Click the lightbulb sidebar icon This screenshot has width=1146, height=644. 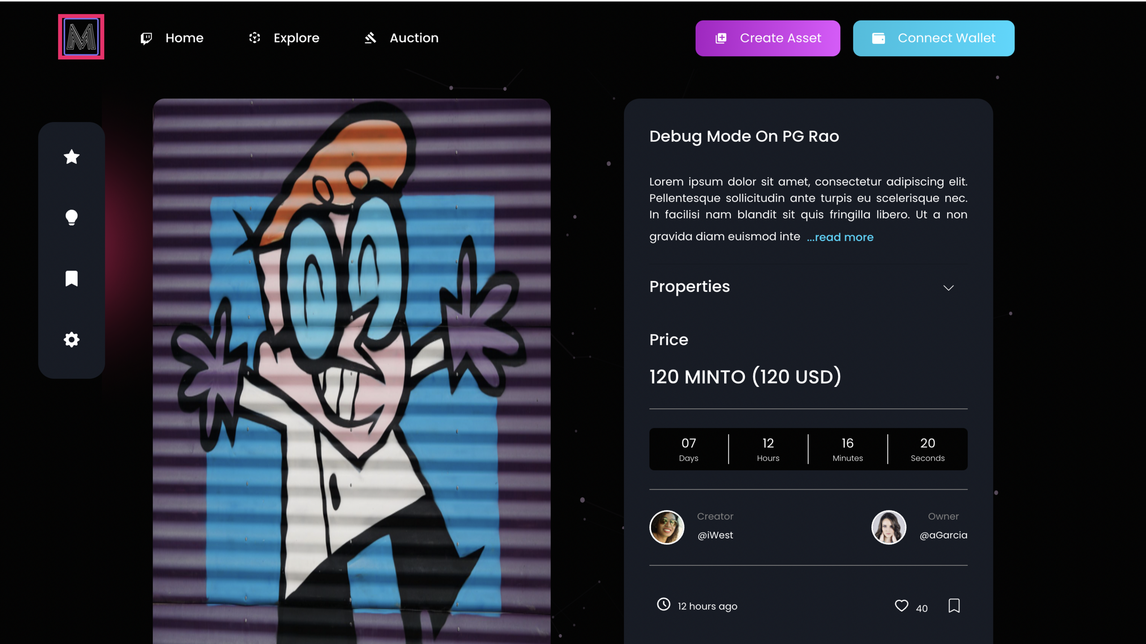point(72,217)
